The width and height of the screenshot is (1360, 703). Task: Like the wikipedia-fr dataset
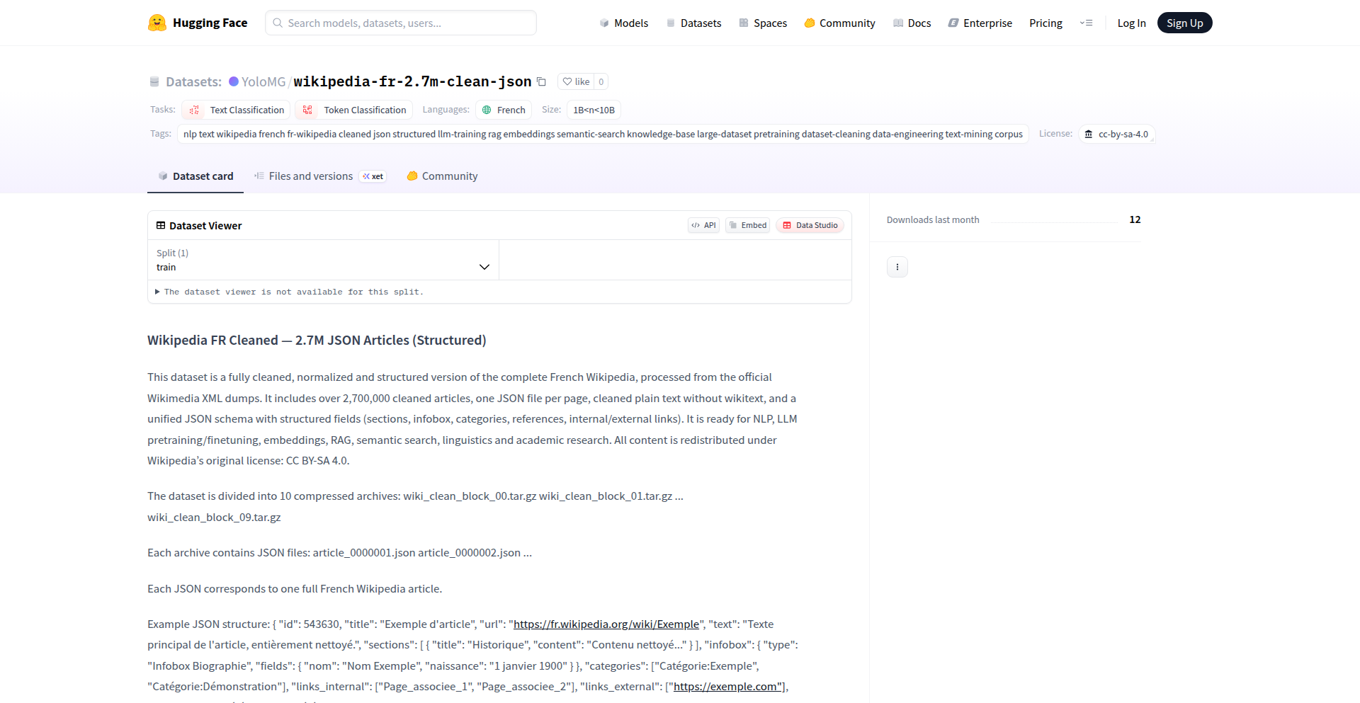pos(577,81)
